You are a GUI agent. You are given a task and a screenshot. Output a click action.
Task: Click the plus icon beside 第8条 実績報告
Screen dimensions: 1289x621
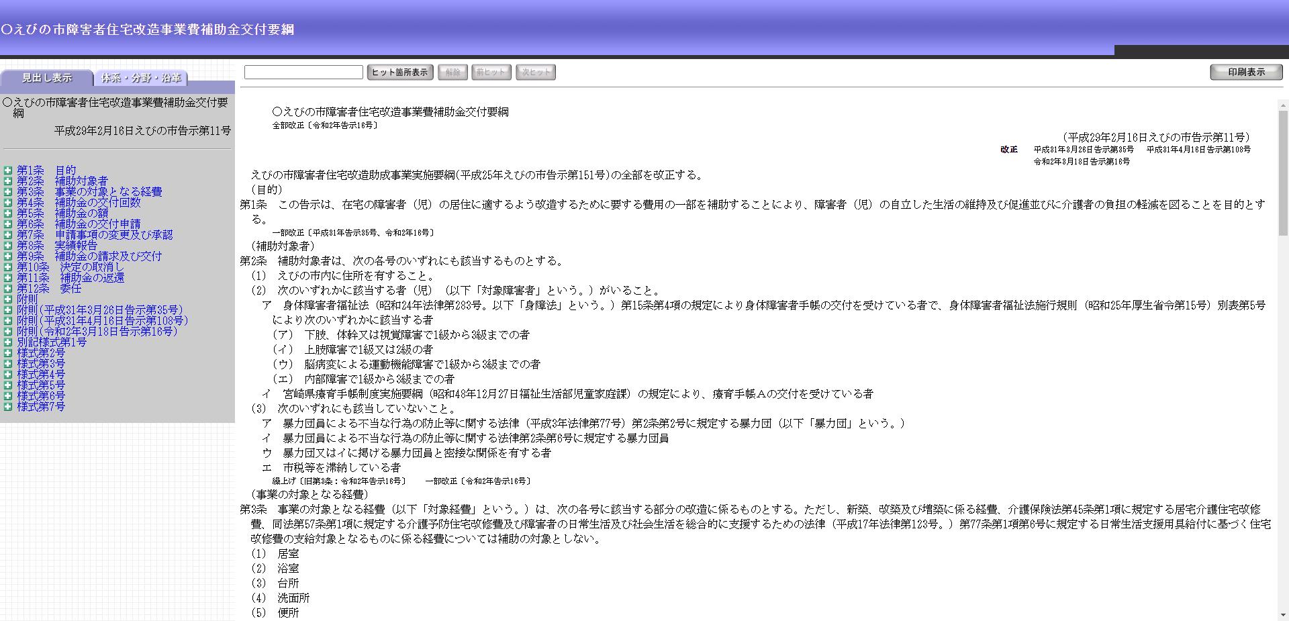click(8, 246)
